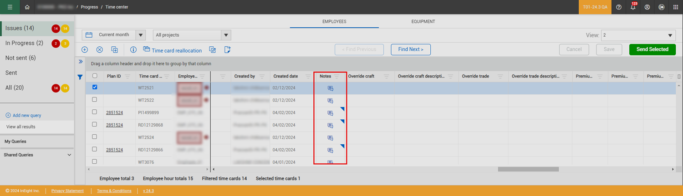Click the Find Next button

(411, 49)
